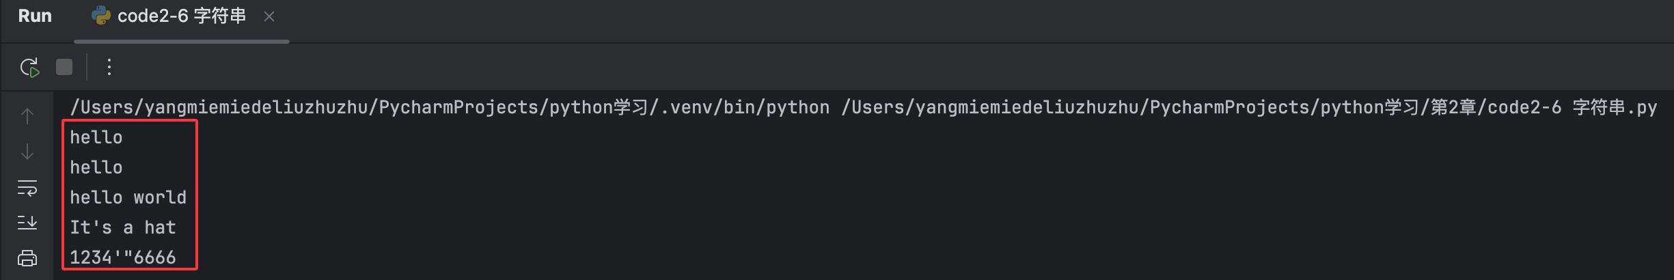1674x280 pixels.
Task: Place cursor on 'world' in console output
Action: (160, 197)
